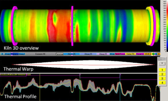Select the middle magenta tyre ring on the kiln
This screenshot has height=101, width=168.
pos(72,26)
